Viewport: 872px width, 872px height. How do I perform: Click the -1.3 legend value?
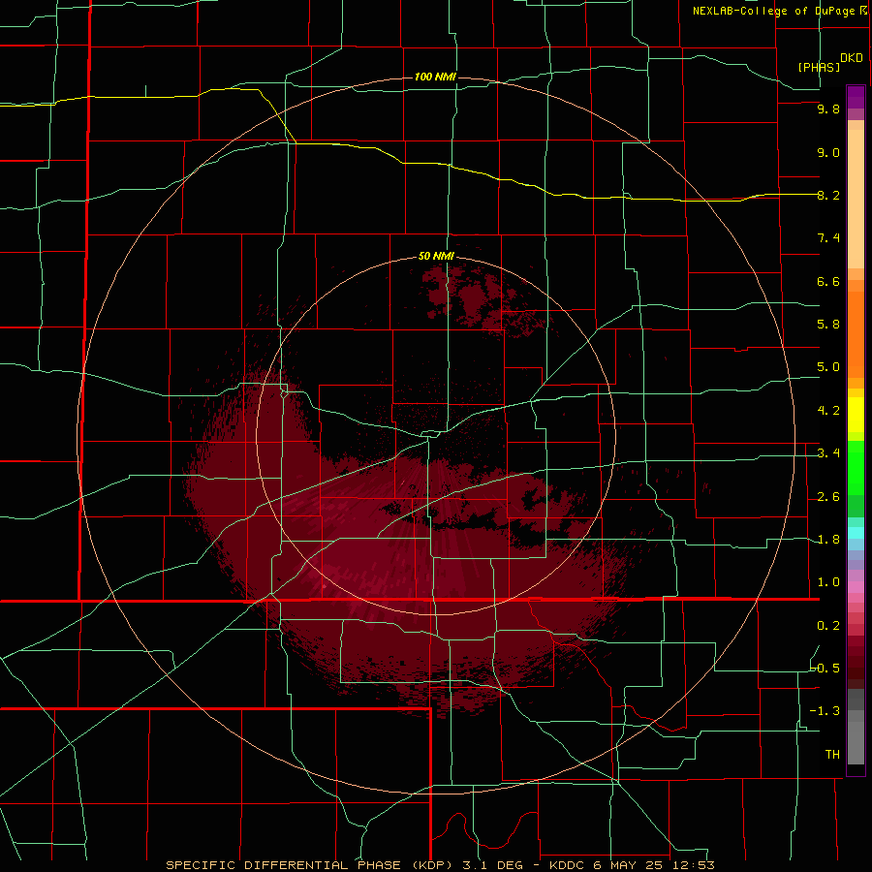[x=825, y=711]
